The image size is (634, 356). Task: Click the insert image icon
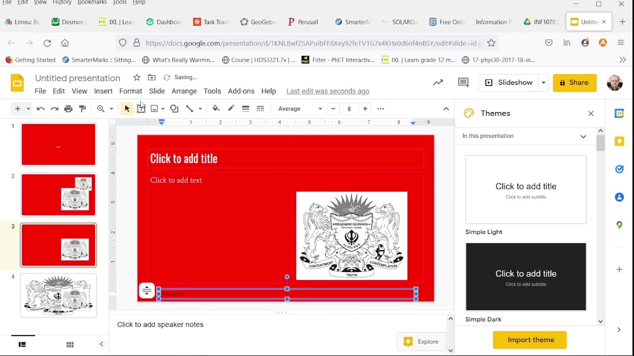pos(155,109)
